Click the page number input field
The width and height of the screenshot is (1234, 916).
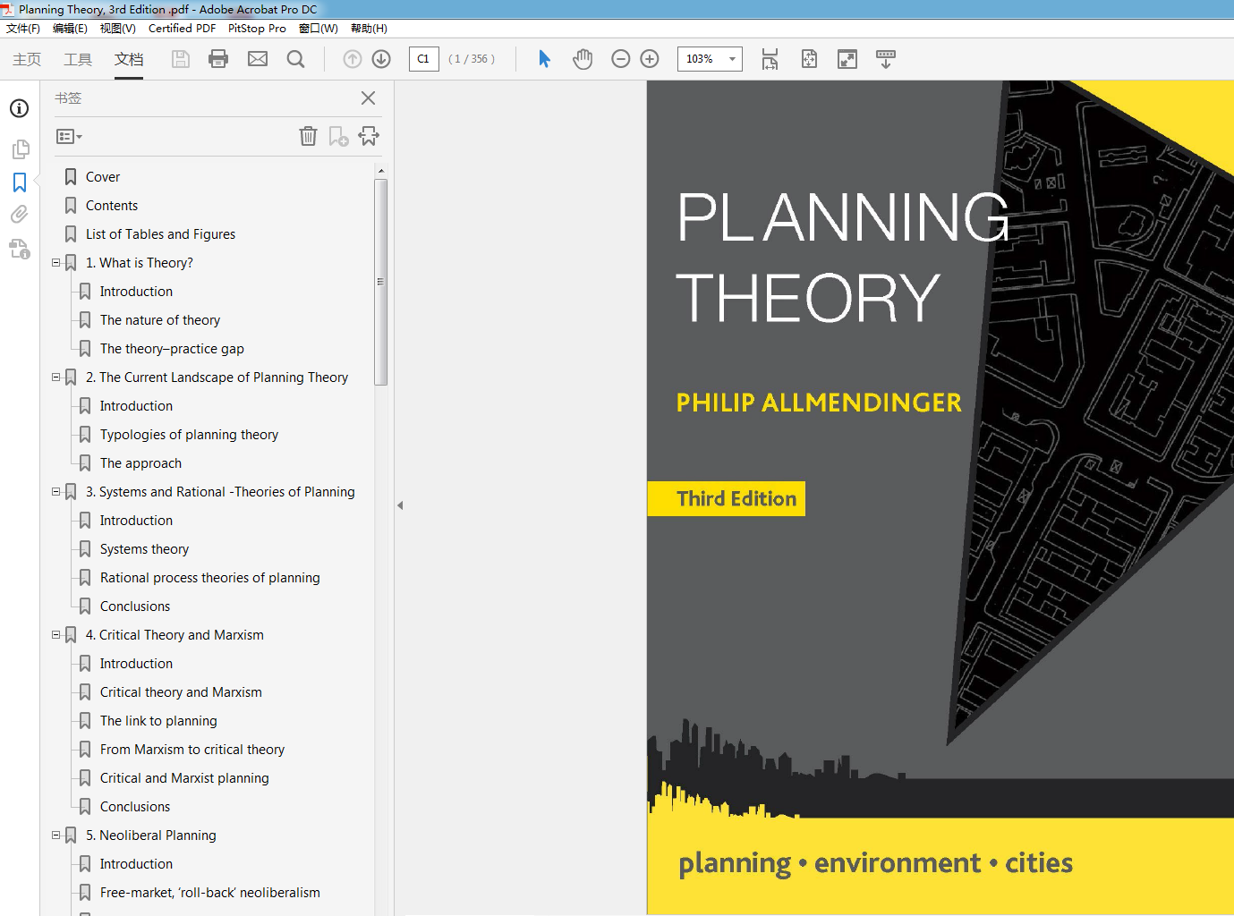pos(423,59)
